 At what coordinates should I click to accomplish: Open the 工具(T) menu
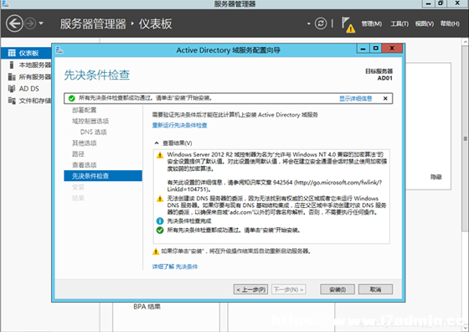[399, 23]
